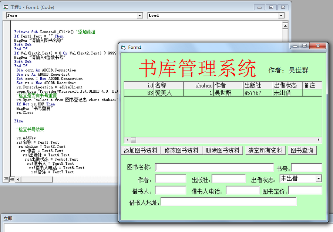The image size is (333, 232).
Task: Open the object dropdown showing Form
Action: [x=140, y=15]
